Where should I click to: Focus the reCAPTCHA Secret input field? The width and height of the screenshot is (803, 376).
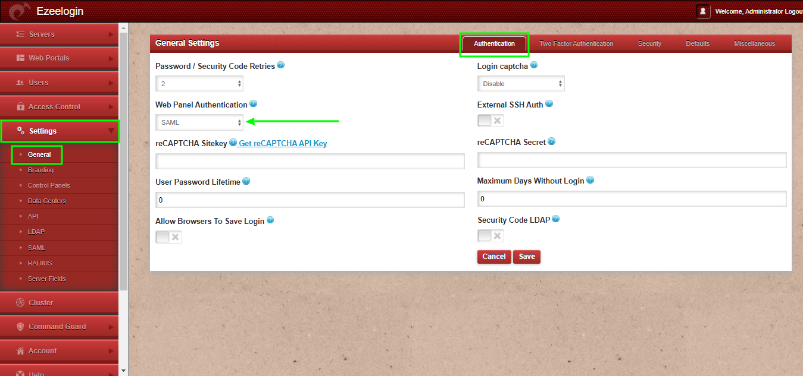click(632, 160)
